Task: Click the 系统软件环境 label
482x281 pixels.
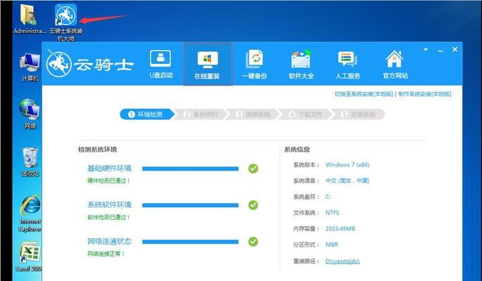Action: [110, 204]
